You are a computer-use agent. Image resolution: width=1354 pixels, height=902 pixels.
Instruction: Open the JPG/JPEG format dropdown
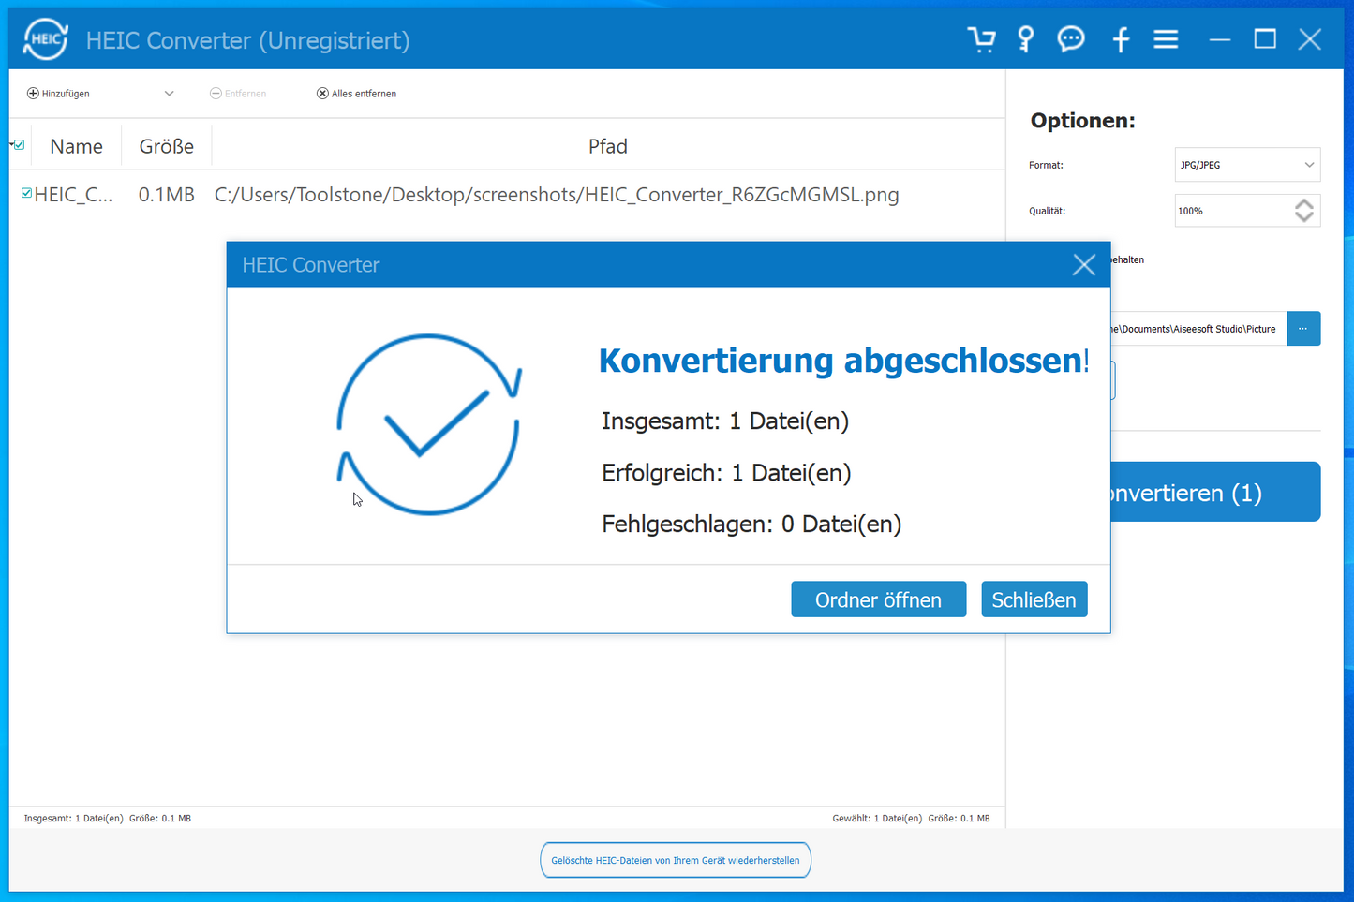click(x=1246, y=165)
